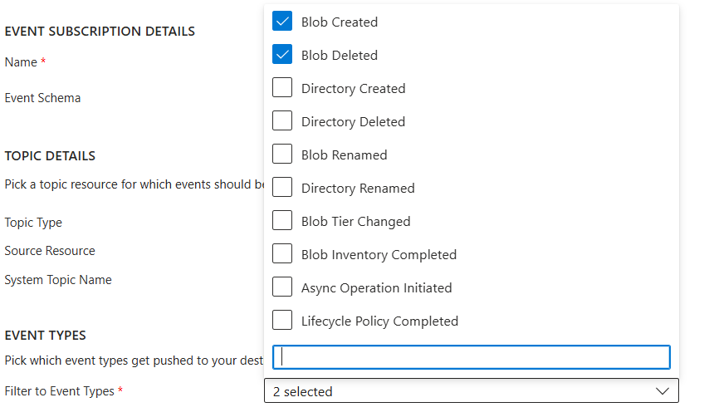Uncheck the Blob Deleted checkbox

coord(282,54)
